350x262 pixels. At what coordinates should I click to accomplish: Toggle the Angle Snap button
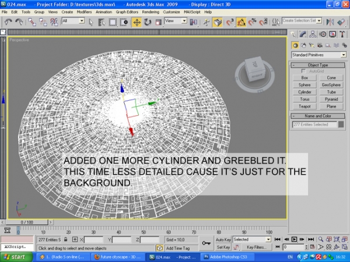coord(241,22)
